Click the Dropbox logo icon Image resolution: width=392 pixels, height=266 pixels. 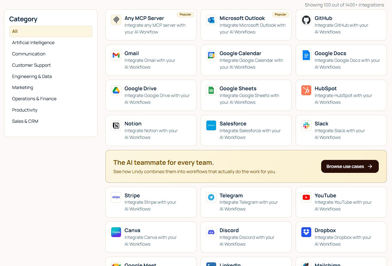click(x=306, y=232)
